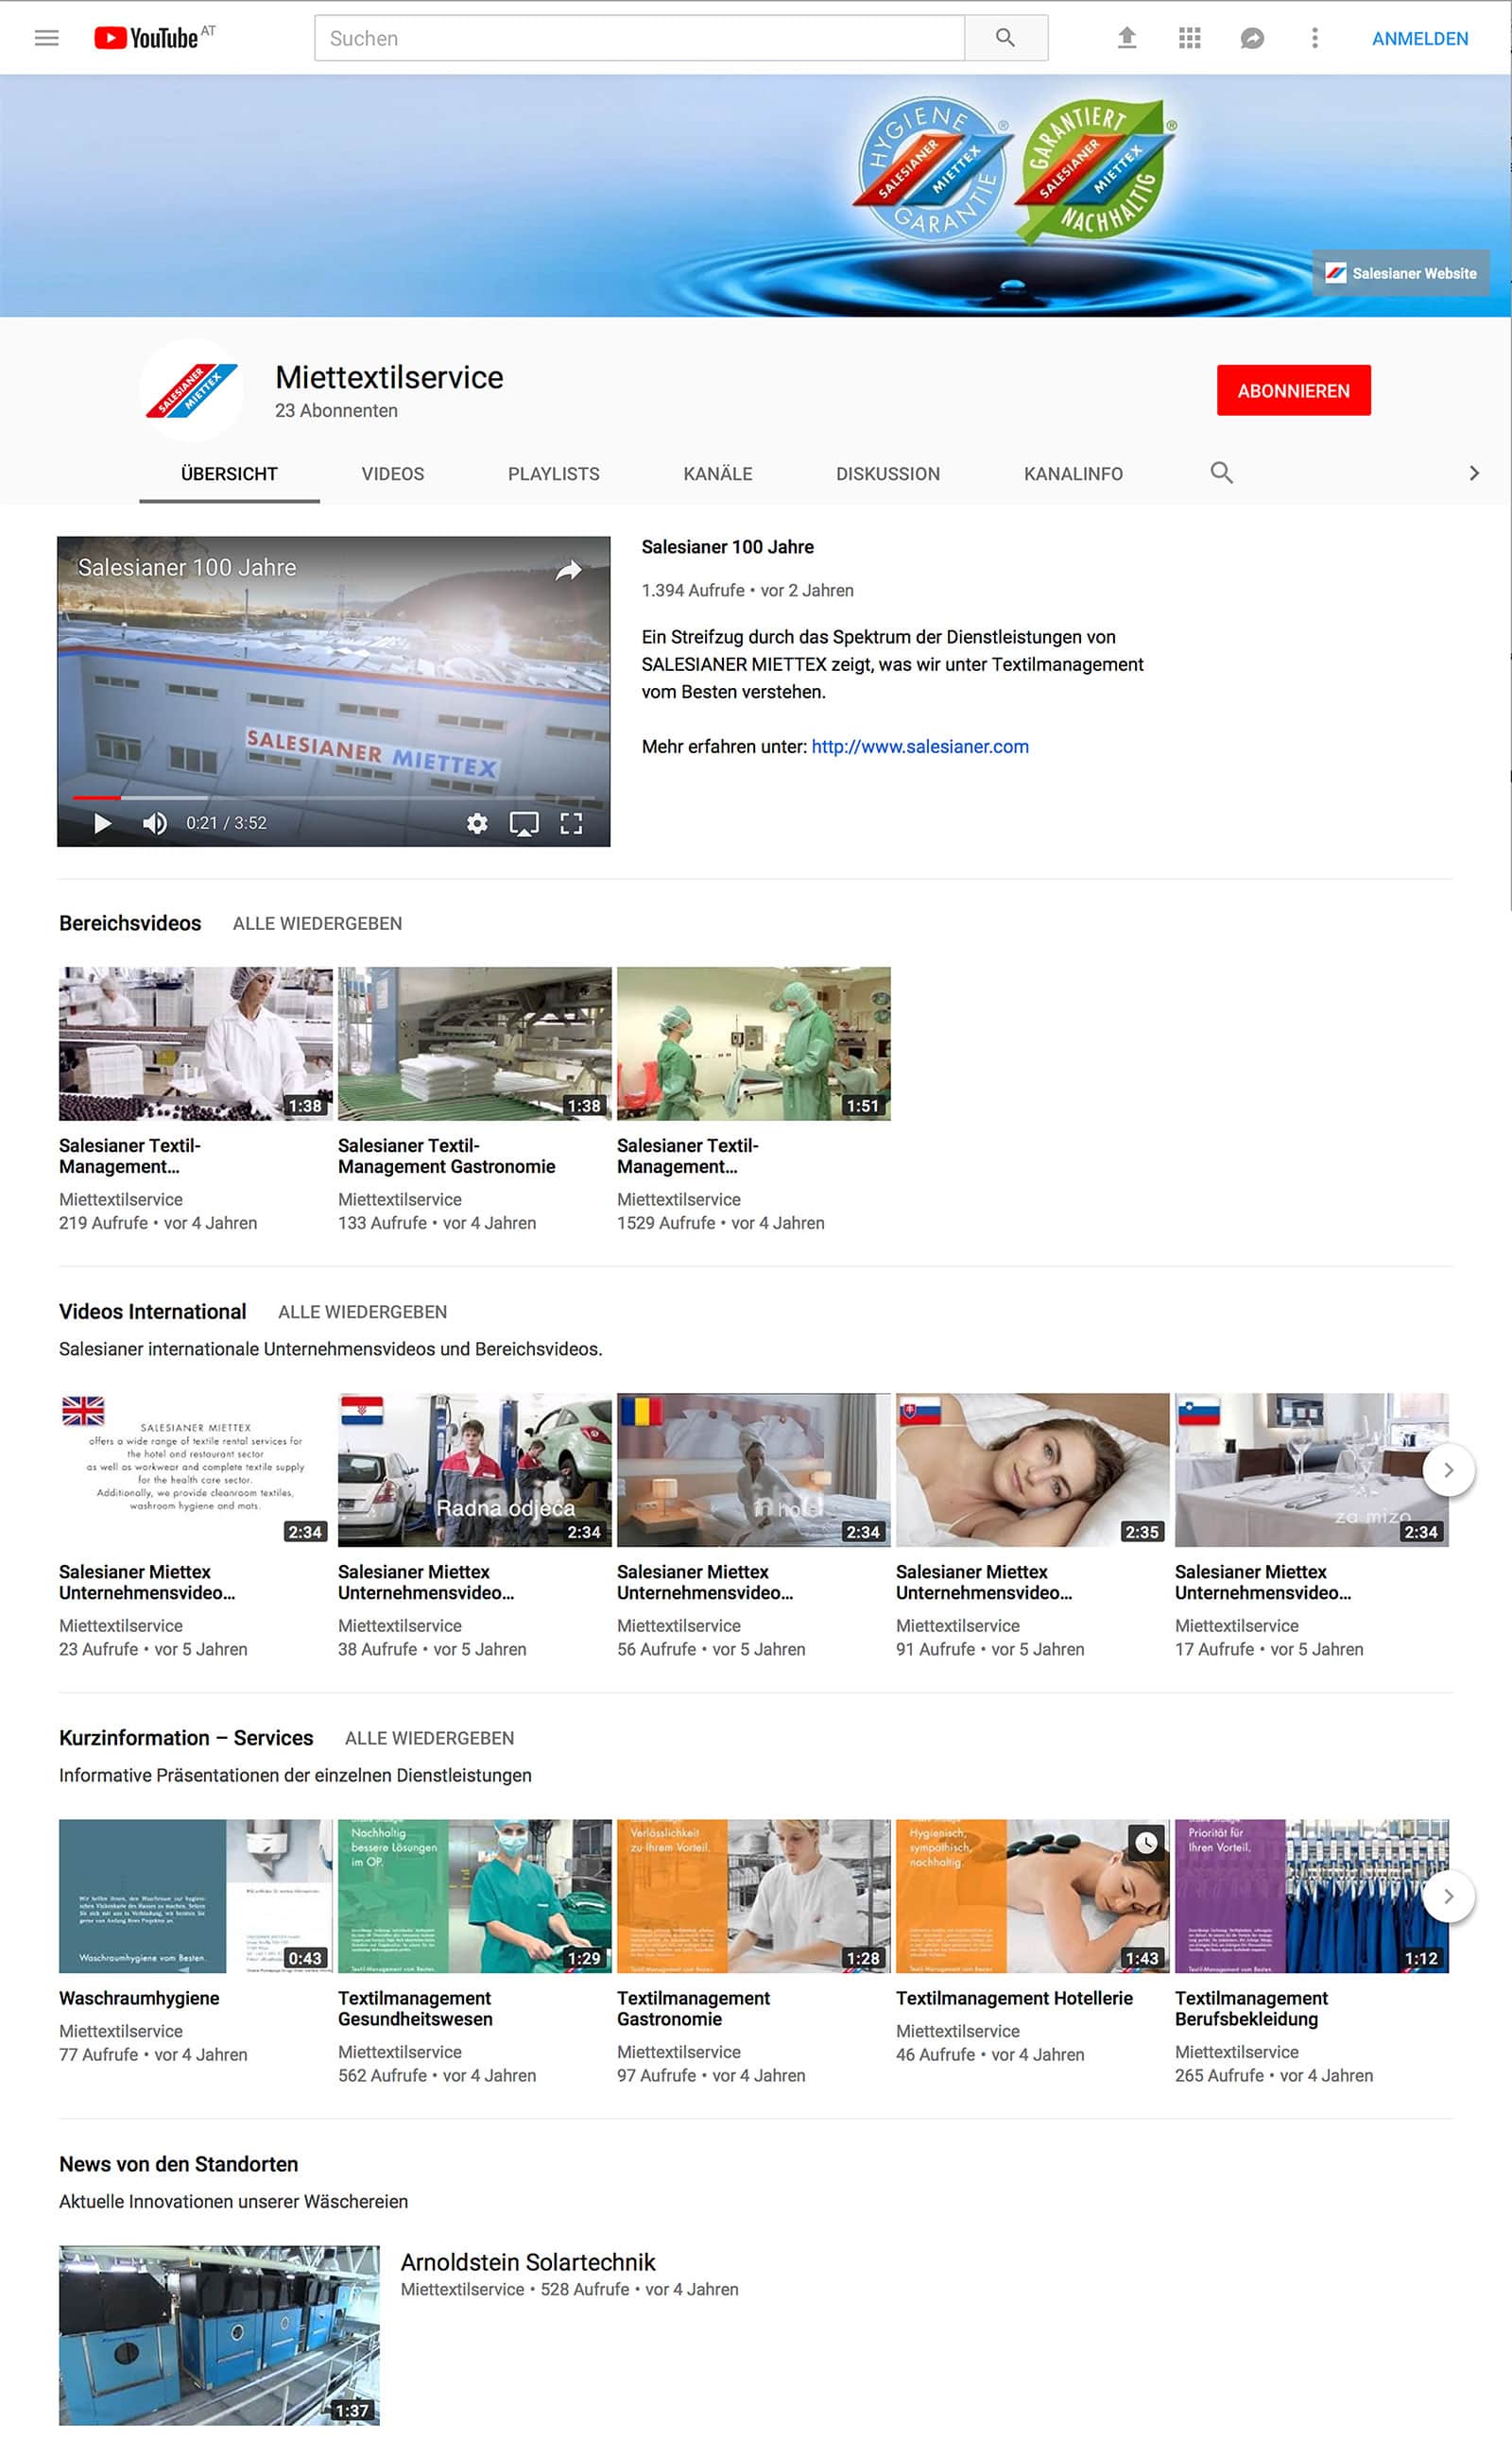This screenshot has width=1512, height=2457.
Task: Click ALLE WIEDERGEBEN next to Bereichsvideos
Action: coord(317,923)
